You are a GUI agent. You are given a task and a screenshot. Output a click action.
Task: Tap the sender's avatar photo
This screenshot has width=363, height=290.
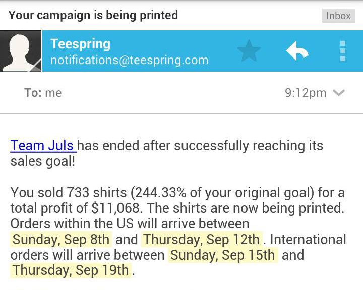click(x=20, y=51)
